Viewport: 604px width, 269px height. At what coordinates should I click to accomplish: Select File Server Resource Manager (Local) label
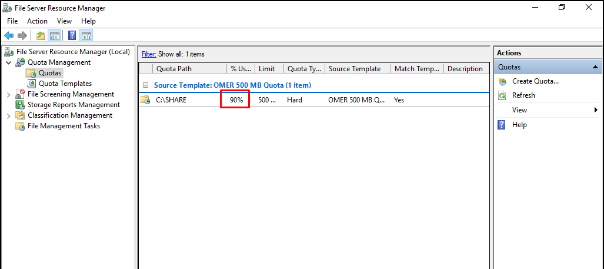[73, 52]
